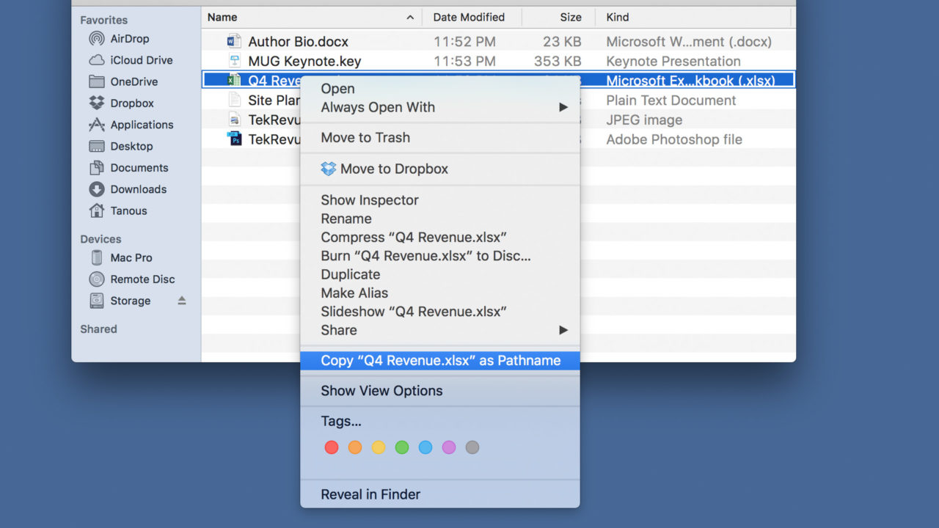Choose Move to Dropbox
The height and width of the screenshot is (528, 939).
point(394,169)
